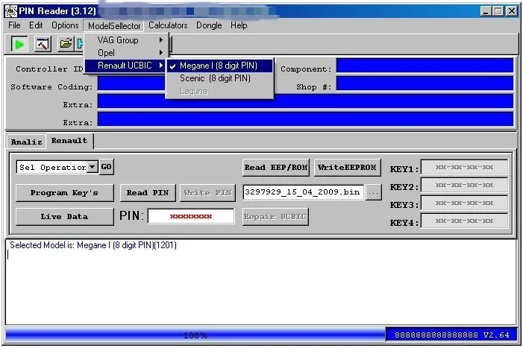Image resolution: width=523 pixels, height=348 pixels.
Task: Choose Scenic (8 digit PIN) model
Action: 220,78
